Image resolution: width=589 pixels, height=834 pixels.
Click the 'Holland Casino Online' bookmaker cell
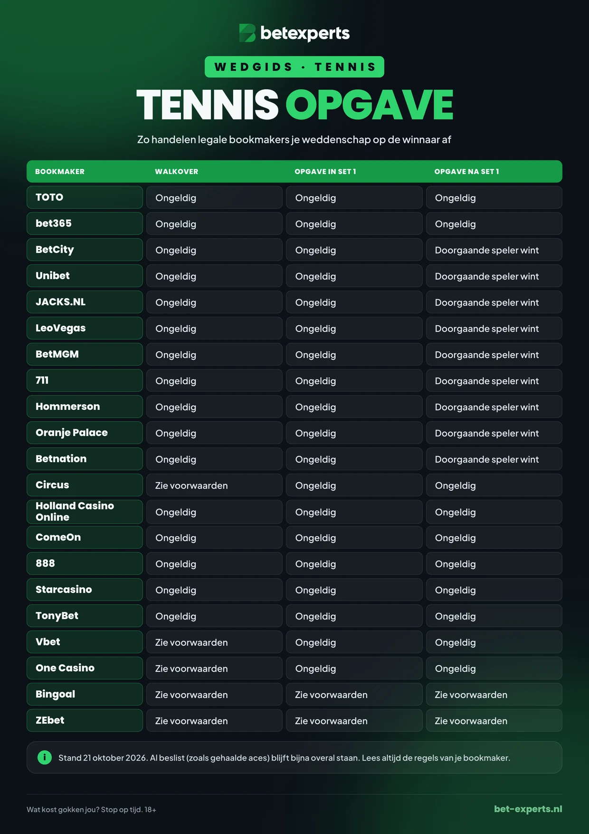pyautogui.click(x=85, y=512)
